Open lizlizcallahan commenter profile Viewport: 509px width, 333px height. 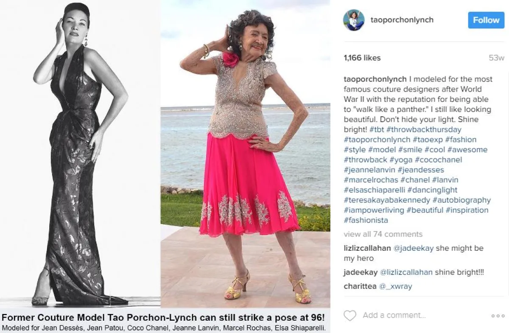367,248
